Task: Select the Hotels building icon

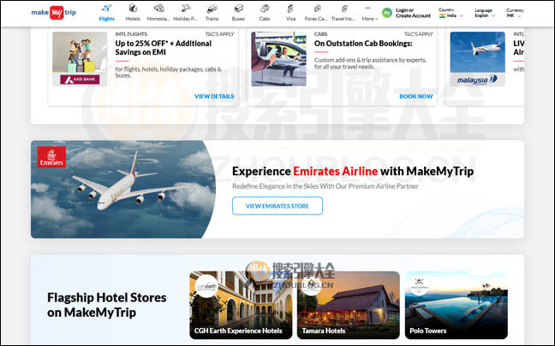Action: coord(133,9)
